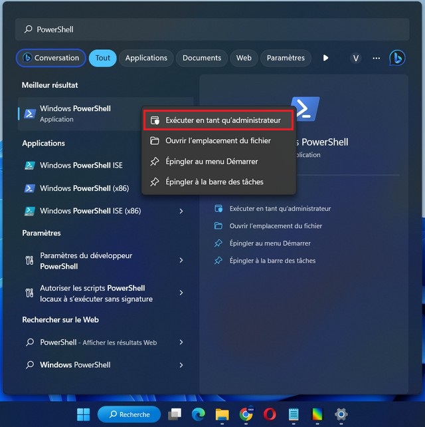Viewport: 425px width, 427px height.
Task: Click Exécuter en tant qu'administrateur in the preview pane
Action: [x=273, y=209]
